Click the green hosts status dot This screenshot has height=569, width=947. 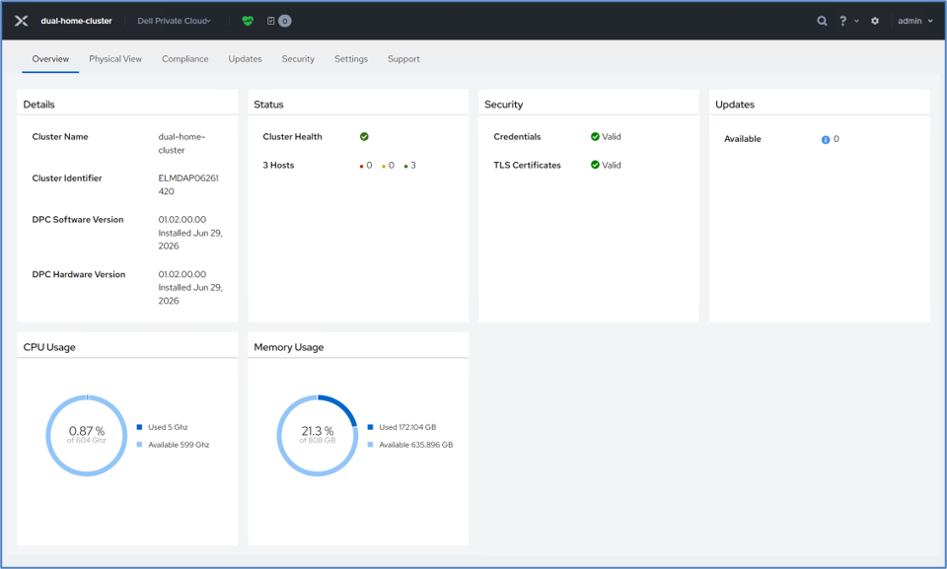405,166
